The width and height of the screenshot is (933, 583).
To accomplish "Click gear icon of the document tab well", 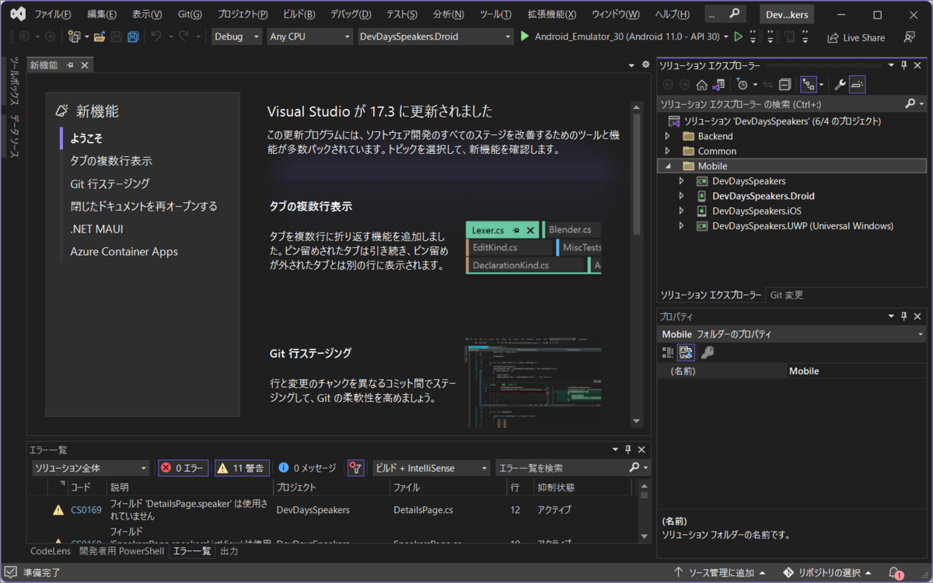I will [x=645, y=65].
